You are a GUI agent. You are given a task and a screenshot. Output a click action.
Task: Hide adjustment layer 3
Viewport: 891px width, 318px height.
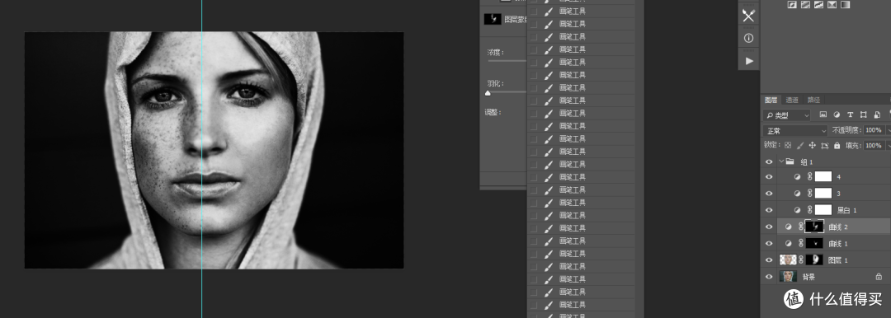pos(769,194)
